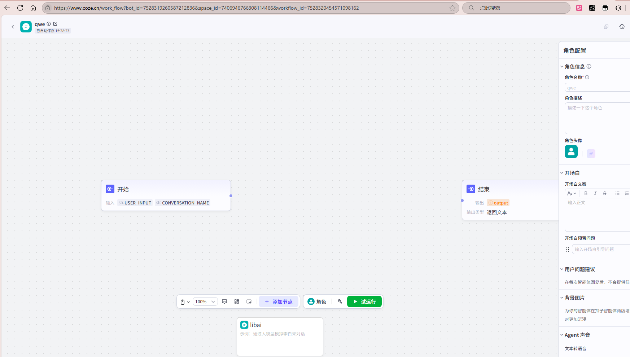
Task: Collapse the 角色信息 section
Action: 562,67
